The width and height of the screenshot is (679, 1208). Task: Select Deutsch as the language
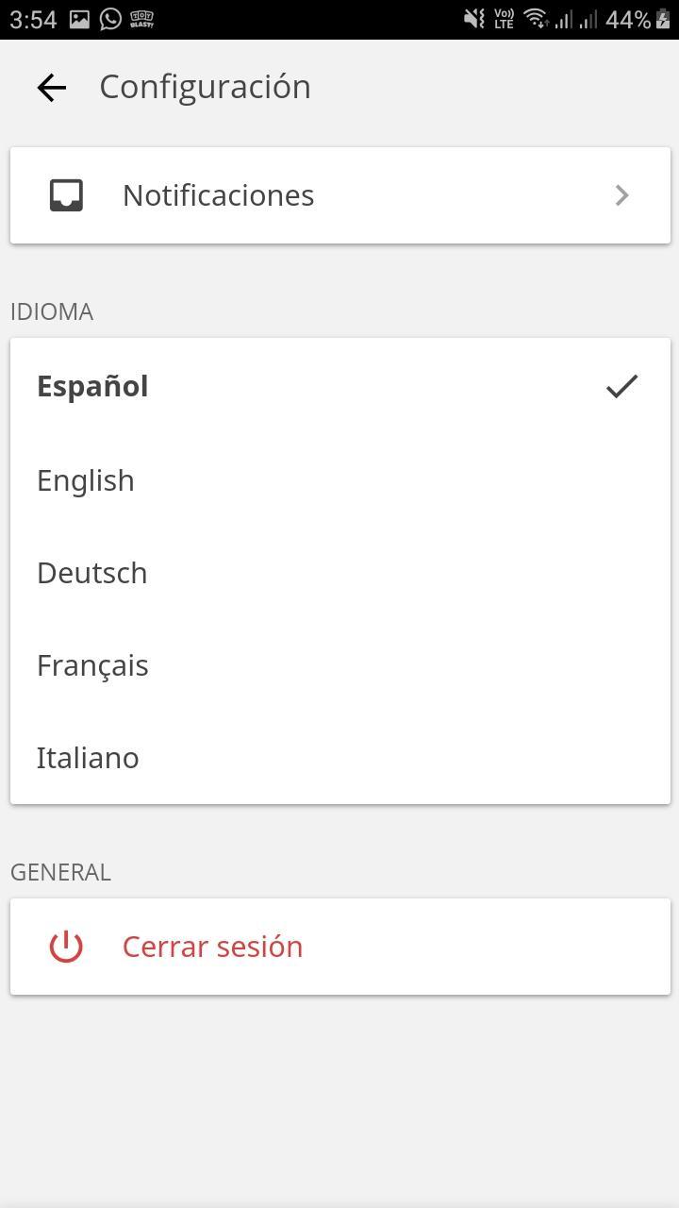click(92, 573)
